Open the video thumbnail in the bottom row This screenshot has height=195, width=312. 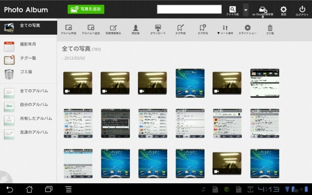coord(227,163)
